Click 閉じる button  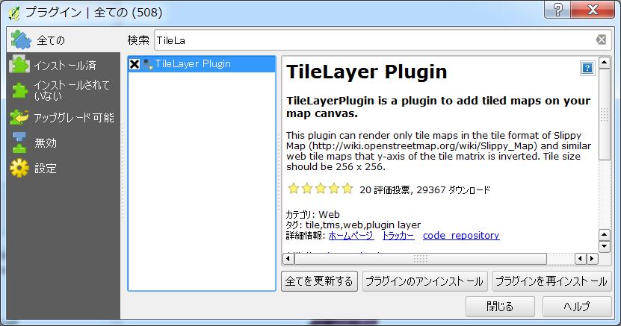point(500,307)
